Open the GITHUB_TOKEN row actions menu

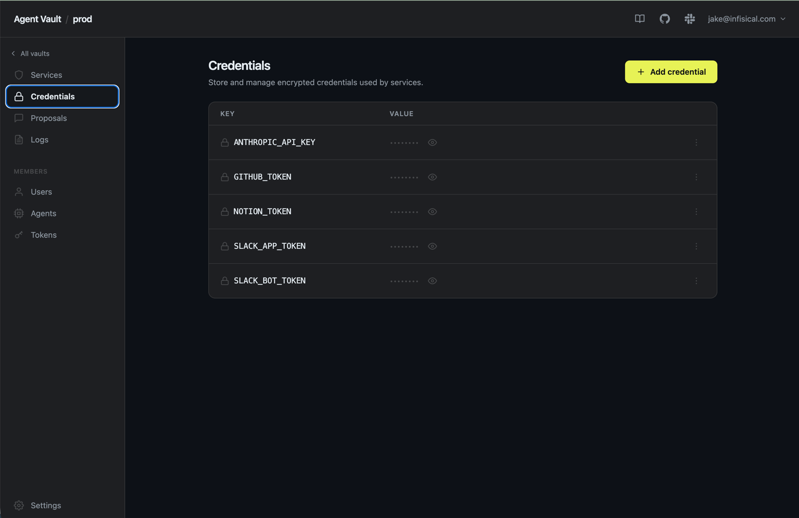(x=696, y=177)
